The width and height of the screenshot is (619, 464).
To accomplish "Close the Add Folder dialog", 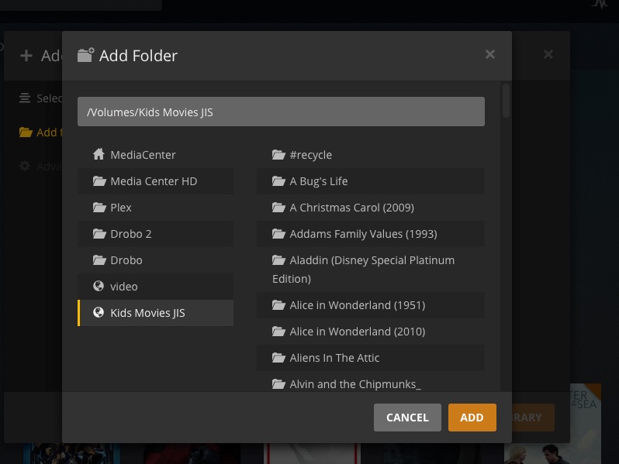I will click(x=490, y=54).
